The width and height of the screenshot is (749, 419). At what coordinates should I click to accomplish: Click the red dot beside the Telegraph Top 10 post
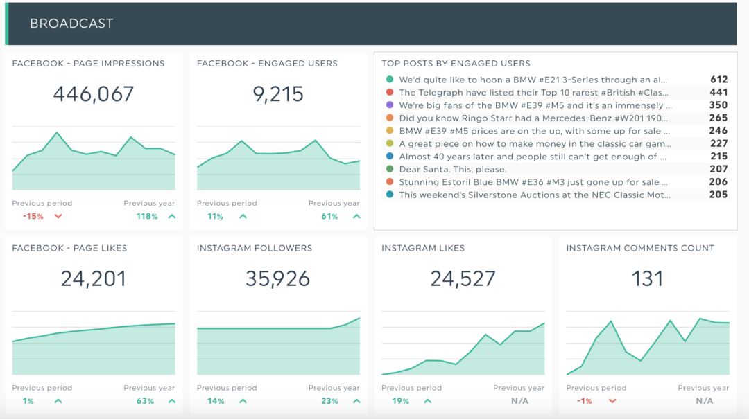389,92
